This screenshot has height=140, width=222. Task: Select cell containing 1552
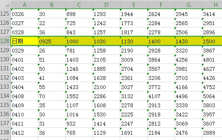coord(79,96)
